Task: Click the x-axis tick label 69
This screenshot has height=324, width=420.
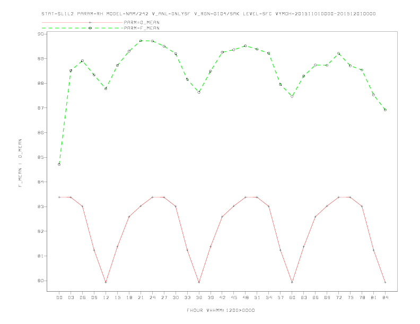Action: [327, 298]
